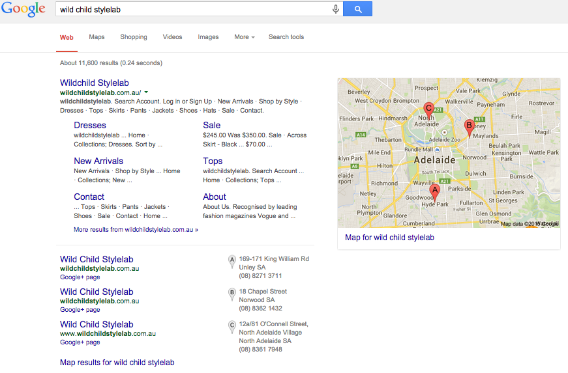This screenshot has height=373, width=568.
Task: Switch to the Videos tab
Action: tap(172, 37)
